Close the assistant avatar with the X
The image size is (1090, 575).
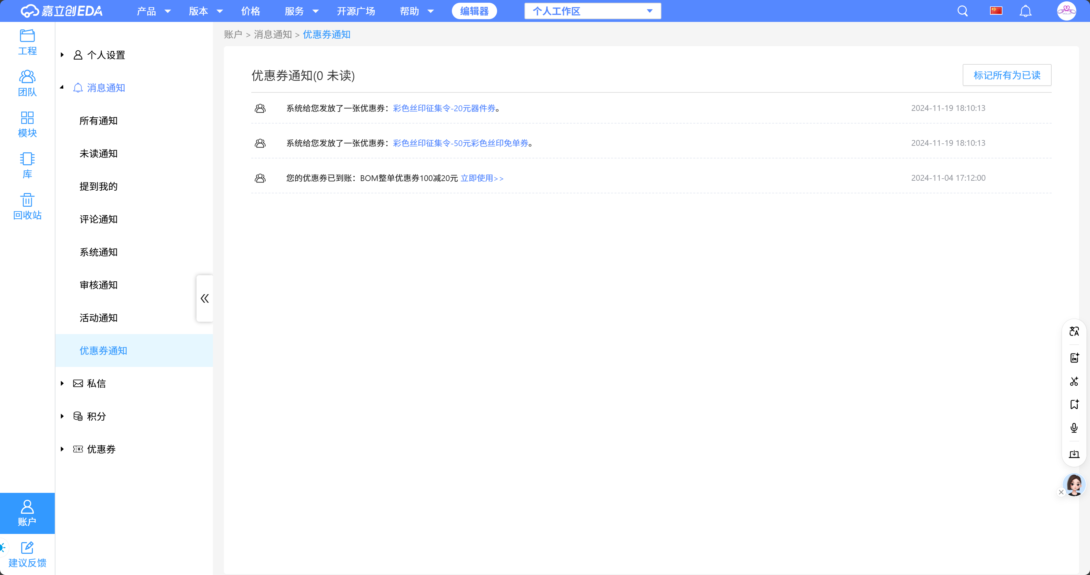[1061, 492]
